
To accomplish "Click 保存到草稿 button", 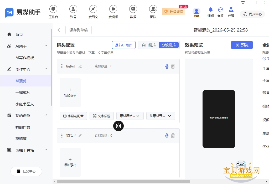I will (x=78, y=30).
